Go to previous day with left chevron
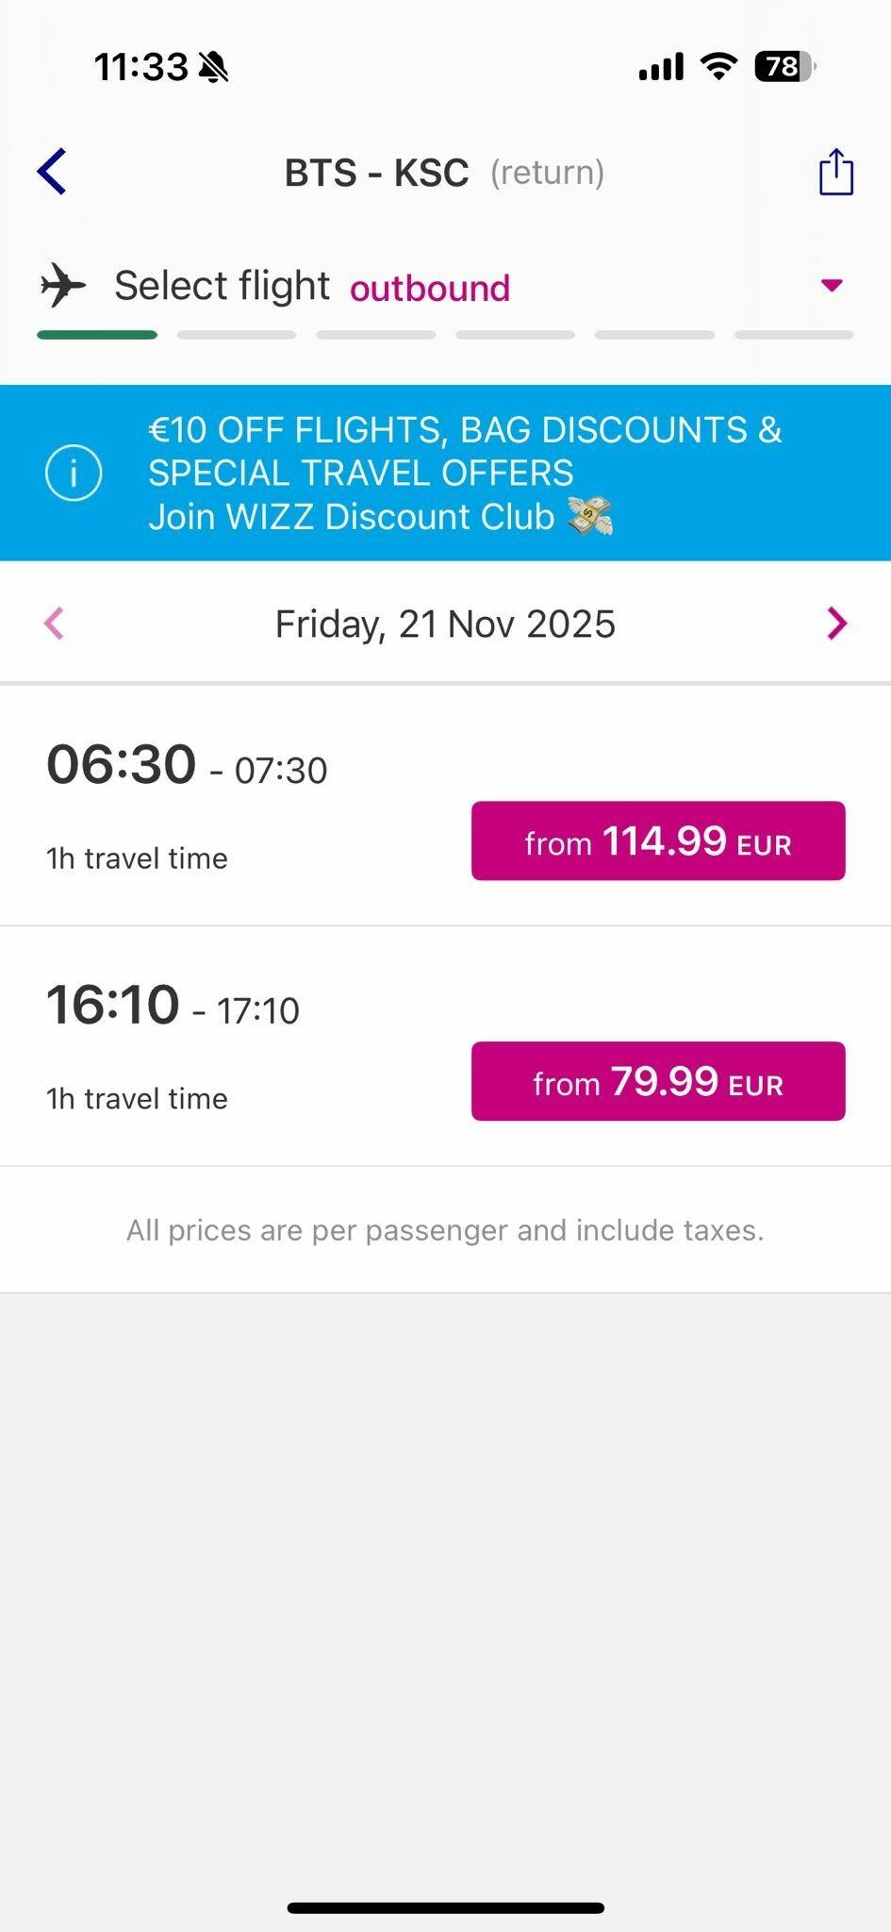The height and width of the screenshot is (1932, 891). click(54, 624)
